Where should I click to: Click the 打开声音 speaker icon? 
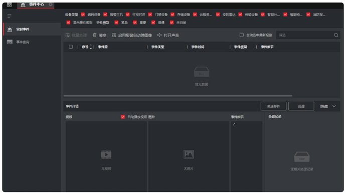pyautogui.click(x=159, y=35)
